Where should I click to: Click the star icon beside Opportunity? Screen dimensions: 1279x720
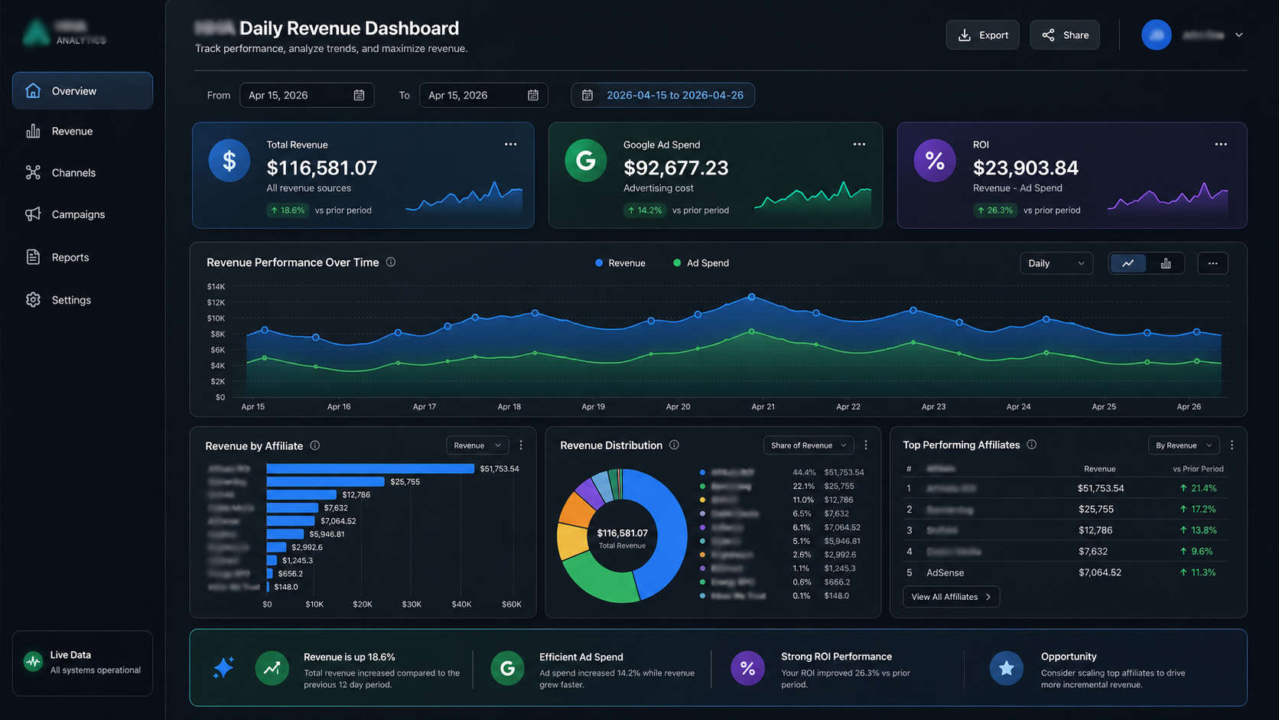(1007, 668)
